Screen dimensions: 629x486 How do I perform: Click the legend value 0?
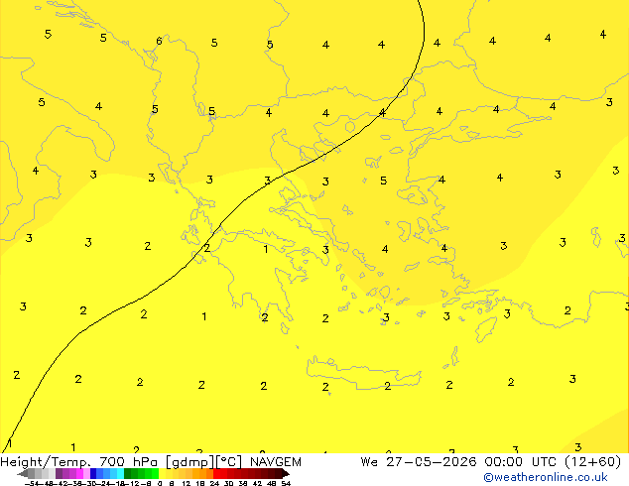tap(160, 484)
